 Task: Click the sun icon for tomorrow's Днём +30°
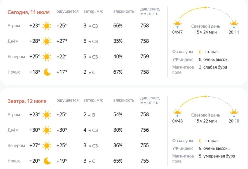click(x=47, y=130)
